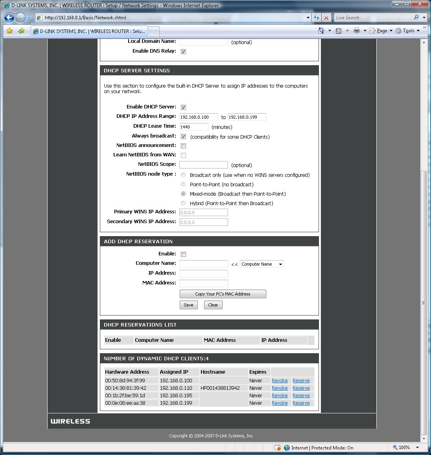Expand the Print options dropdown arrow
The image size is (431, 455).
[x=365, y=31]
